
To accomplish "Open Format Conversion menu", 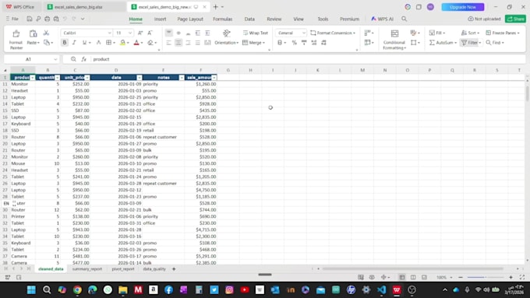I will [x=333, y=33].
